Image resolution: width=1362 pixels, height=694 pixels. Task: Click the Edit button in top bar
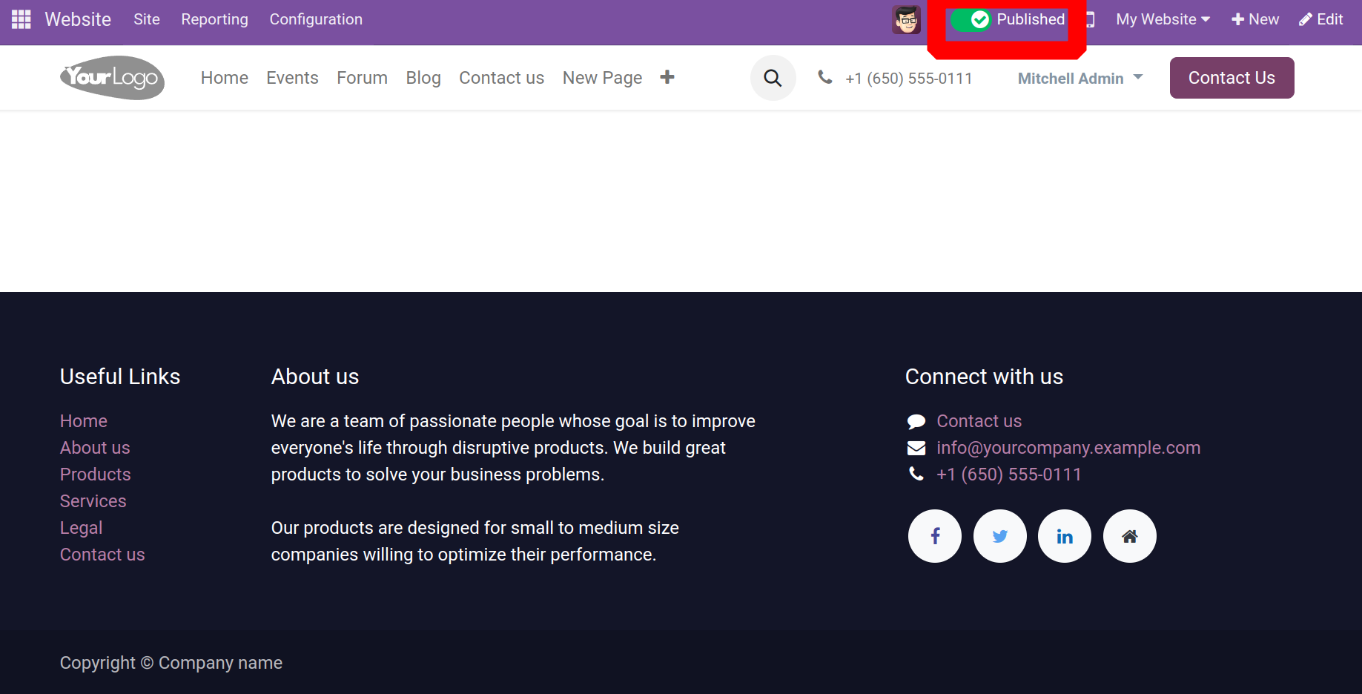click(x=1320, y=19)
